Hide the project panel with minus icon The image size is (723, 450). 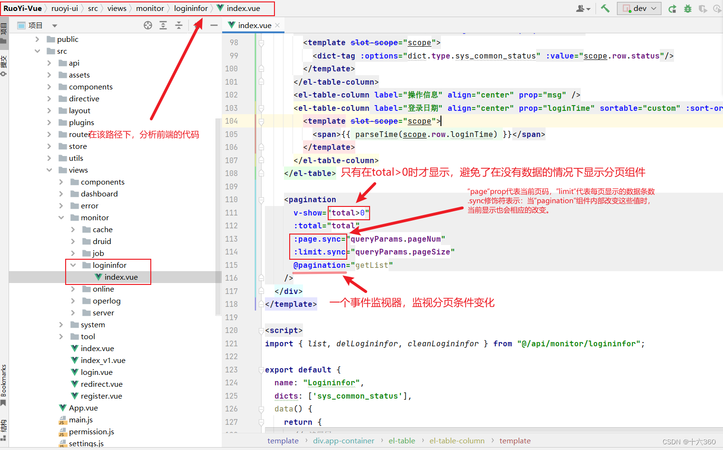click(x=214, y=25)
